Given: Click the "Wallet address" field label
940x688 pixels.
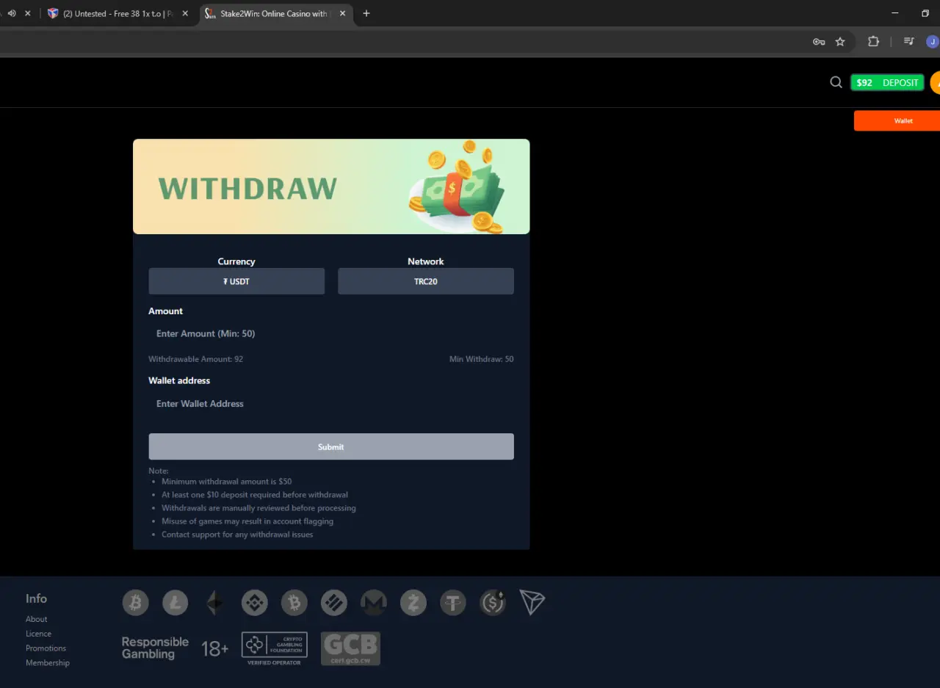Looking at the screenshot, I should (x=179, y=380).
